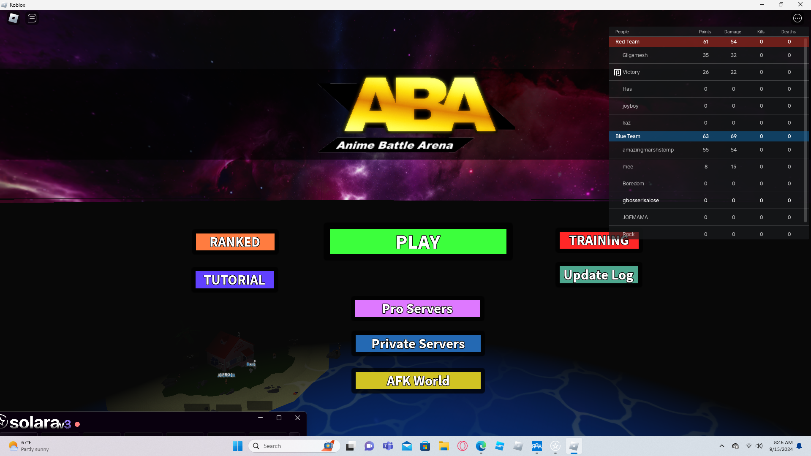Select the Blue Team row label
Viewport: 811px width, 456px height.
pyautogui.click(x=628, y=136)
